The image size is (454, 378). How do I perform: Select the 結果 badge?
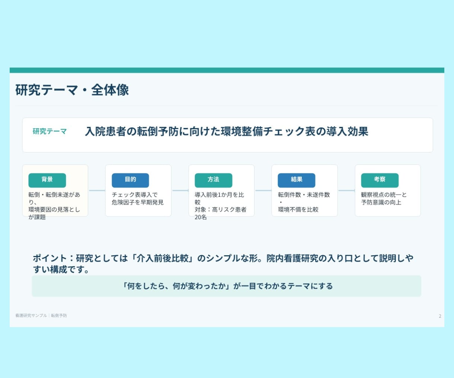coord(297,180)
